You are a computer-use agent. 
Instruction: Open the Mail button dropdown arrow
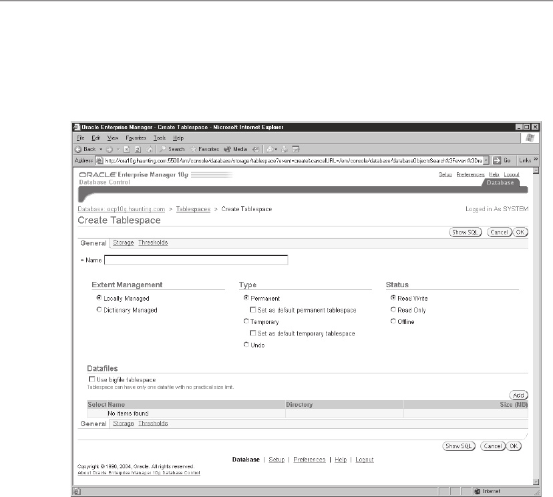276,150
